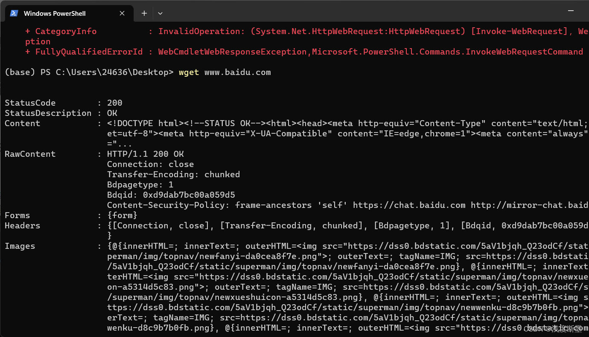
Task: Click the 'HTTP/1.1 200 OK' line
Action: tap(146, 154)
